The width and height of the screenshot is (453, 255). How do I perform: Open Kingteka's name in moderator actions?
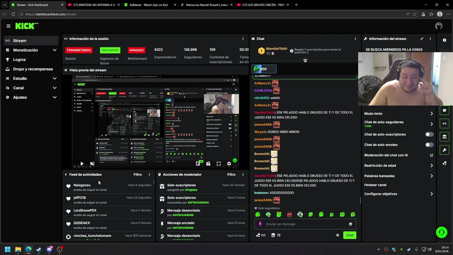tap(191, 190)
